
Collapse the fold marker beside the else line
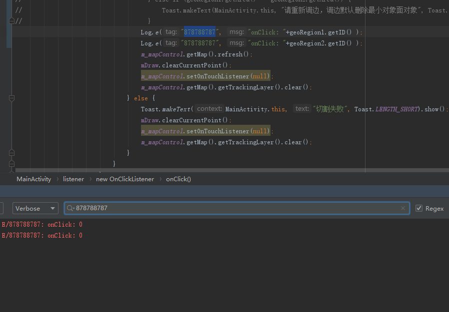coord(11,98)
